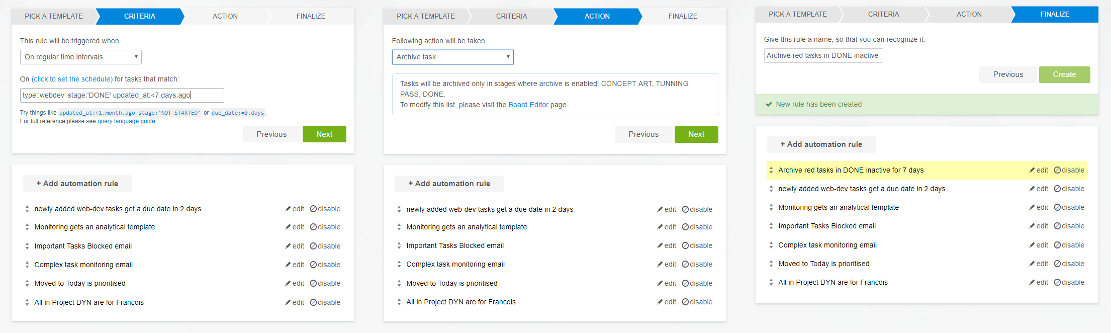
Task: Click the pencil edit icon for the highlighted Archive red tasks rule
Action: 1032,171
